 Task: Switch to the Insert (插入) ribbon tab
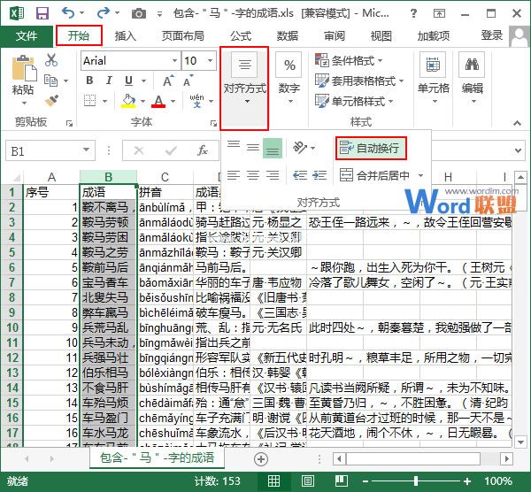point(126,36)
